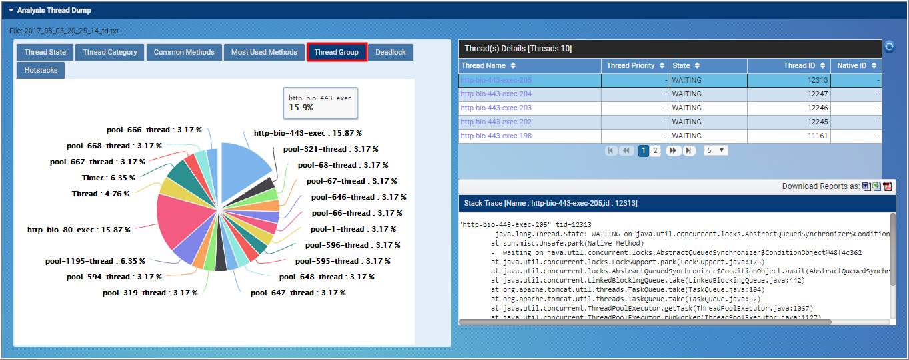Viewport: 909px width, 360px height.
Task: Click pie label 'pool-596-thread : 3.17 %'
Action: point(353,245)
